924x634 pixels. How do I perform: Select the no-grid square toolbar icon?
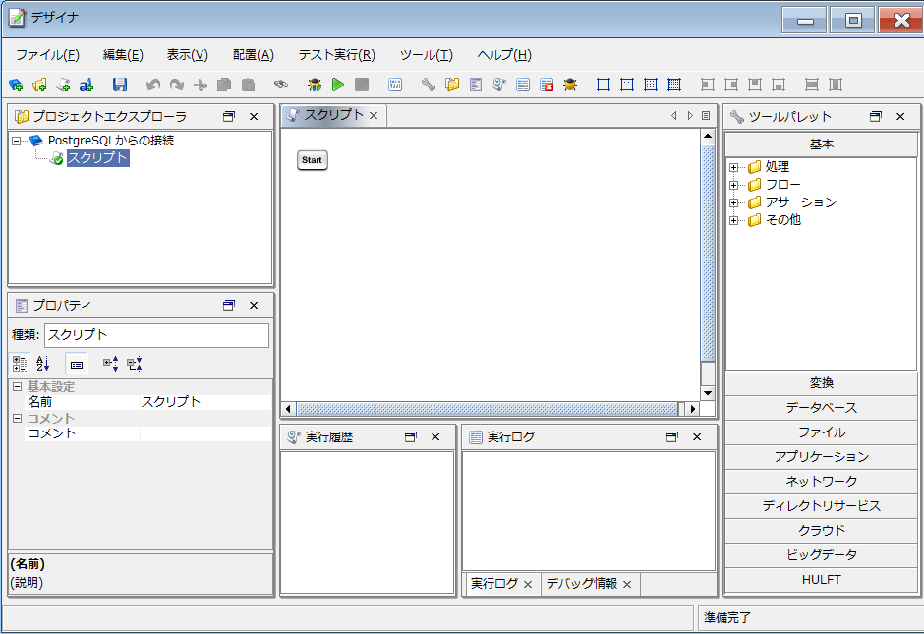604,85
